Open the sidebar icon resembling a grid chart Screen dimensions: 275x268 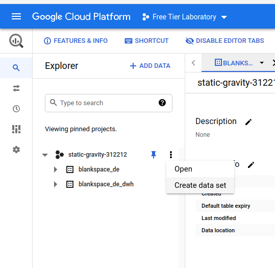(16, 129)
